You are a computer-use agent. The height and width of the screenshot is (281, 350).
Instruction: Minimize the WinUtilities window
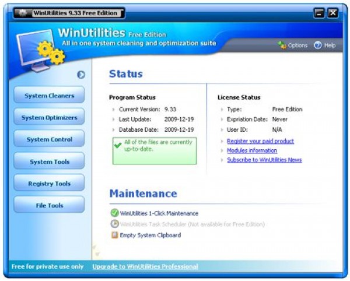click(319, 13)
